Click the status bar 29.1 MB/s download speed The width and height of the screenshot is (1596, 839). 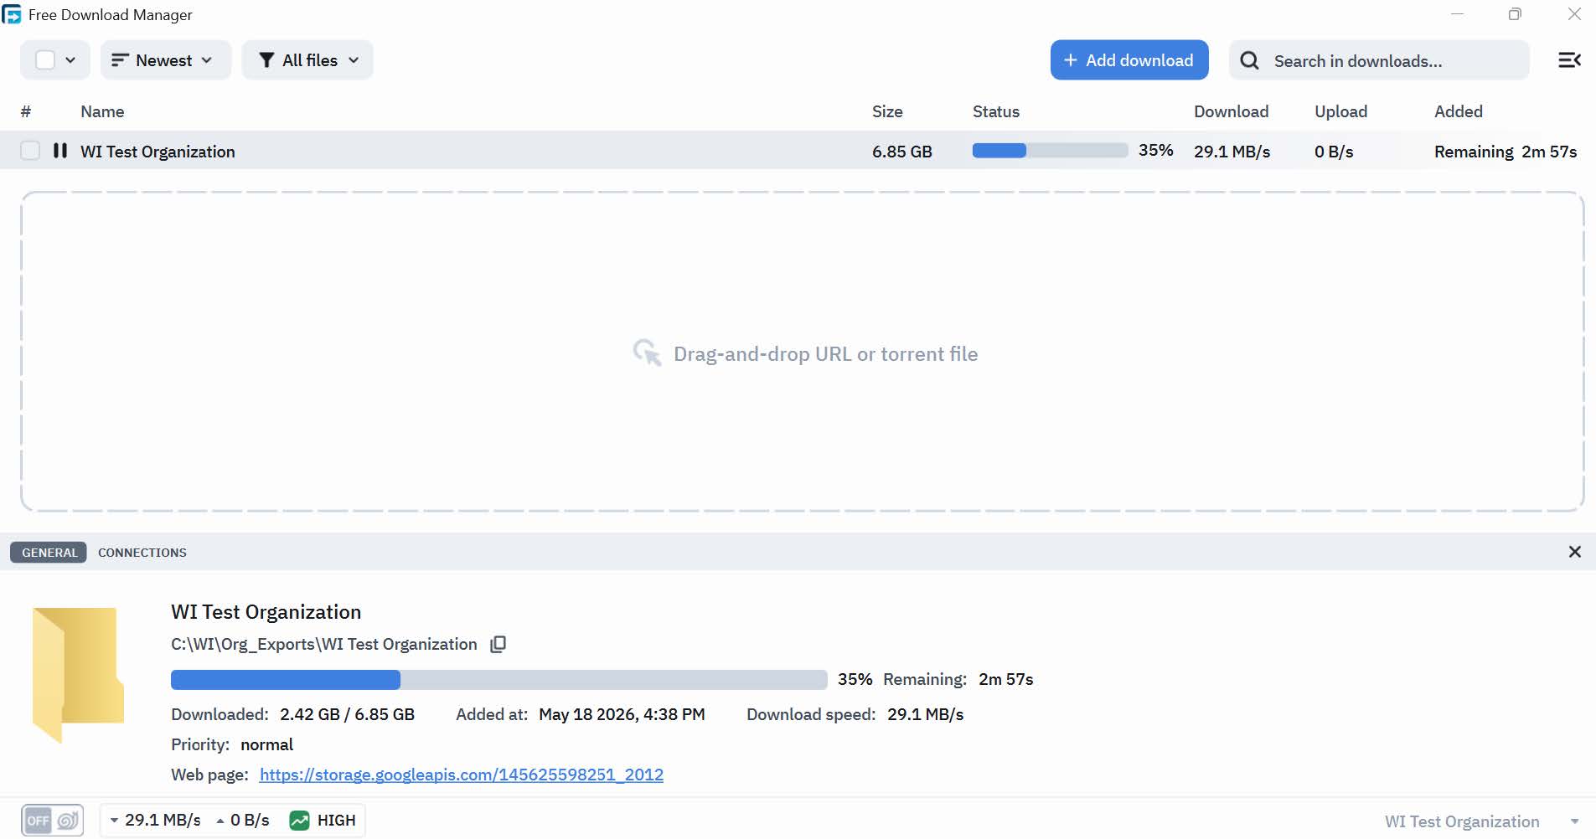(x=156, y=820)
